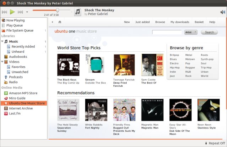This screenshot has height=147, width=227.
Task: Browse the Jazz genre
Action: tap(172, 76)
